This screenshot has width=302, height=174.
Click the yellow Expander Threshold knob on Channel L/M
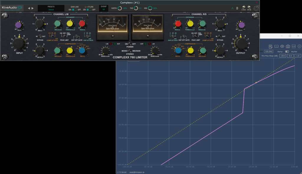[x=70, y=24]
